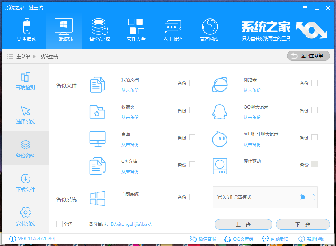Click the 浏览器 IE icon
Image resolution: width=336 pixels, height=246 pixels.
220,85
